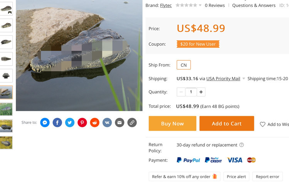Share via Facebook Messenger icon

point(45,122)
